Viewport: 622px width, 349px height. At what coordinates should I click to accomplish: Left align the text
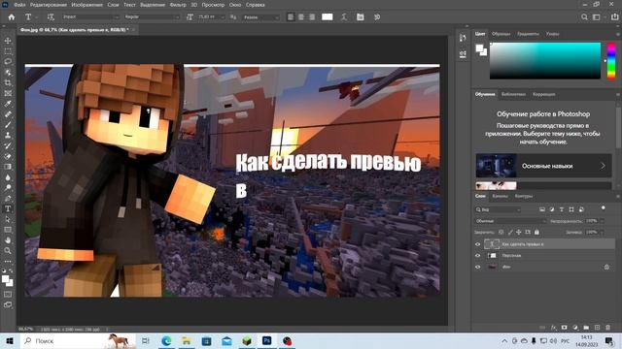click(291, 17)
